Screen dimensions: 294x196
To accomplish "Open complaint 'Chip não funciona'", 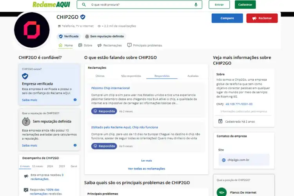I will (x=125, y=127).
